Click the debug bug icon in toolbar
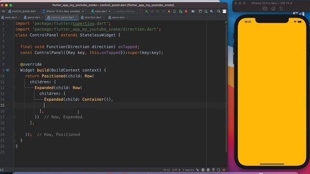Screen dimensions: 310x174 pyautogui.click(x=152, y=12)
